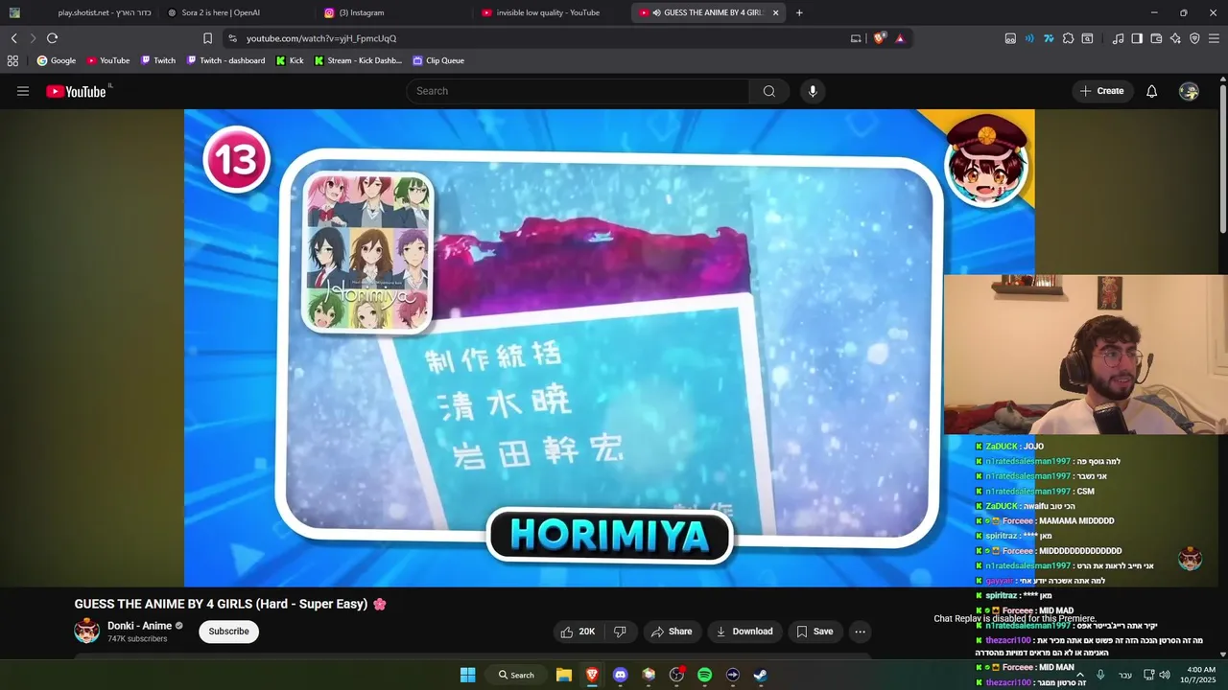Open the YouTube bookmark
The height and width of the screenshot is (690, 1228).
click(108, 60)
